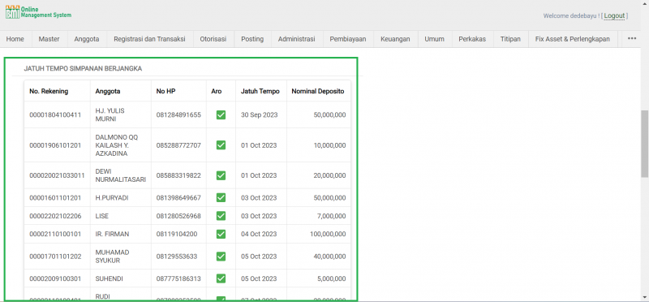The height and width of the screenshot is (302, 649).
Task: Click the BMI Online Management System logo
Action: (x=38, y=12)
